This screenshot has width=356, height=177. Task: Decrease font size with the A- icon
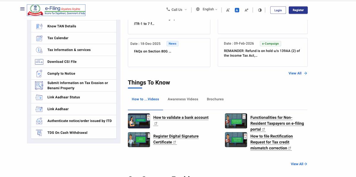coord(228,10)
